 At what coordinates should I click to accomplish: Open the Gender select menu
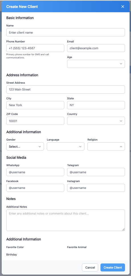(x=25, y=147)
